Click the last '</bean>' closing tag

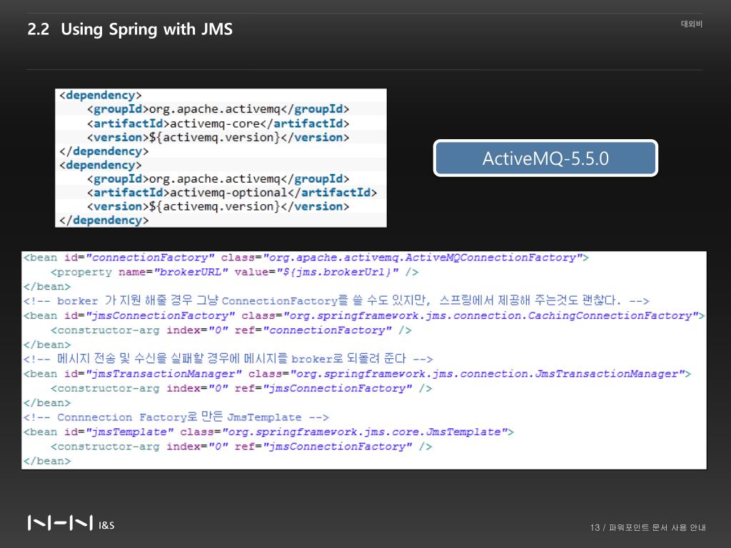click(x=47, y=462)
